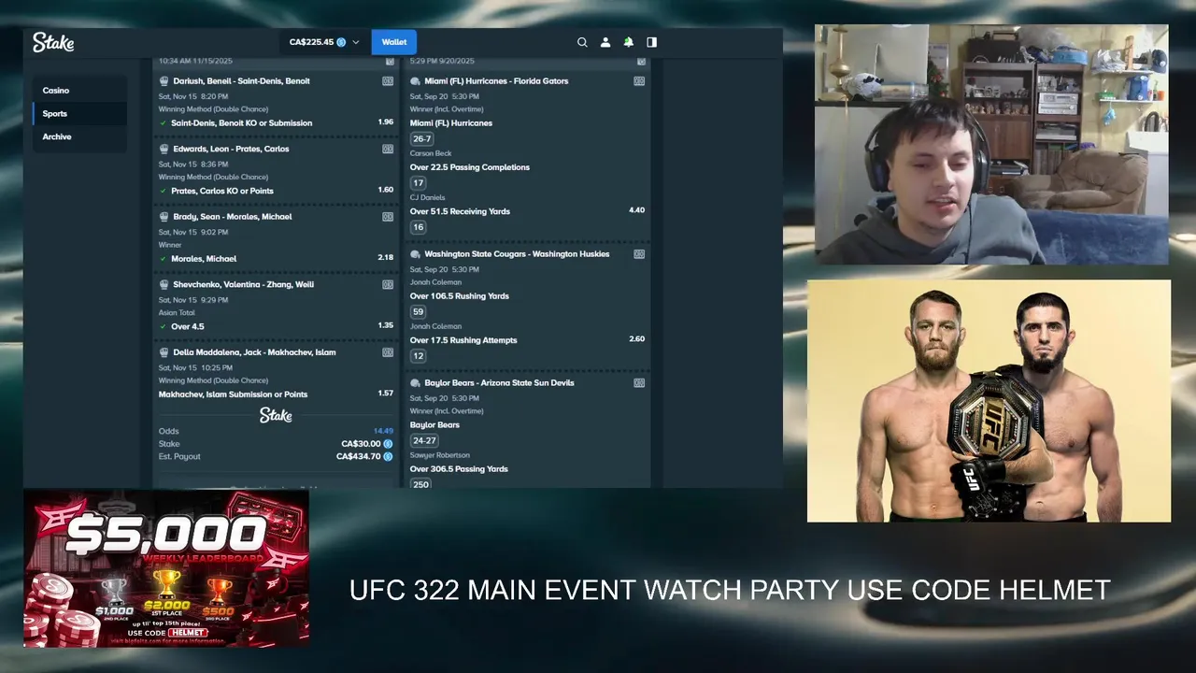
Task: Open Dariush, Beneil - Saint-Denis, Benoit match link
Action: [x=241, y=81]
